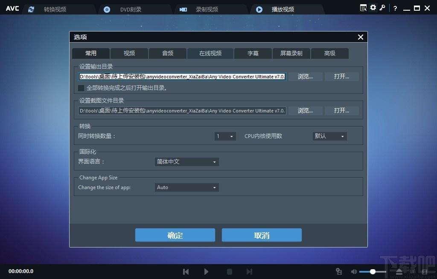Expand the CPU内核使用数 dropdown
The width and height of the screenshot is (437, 279).
tap(330, 136)
